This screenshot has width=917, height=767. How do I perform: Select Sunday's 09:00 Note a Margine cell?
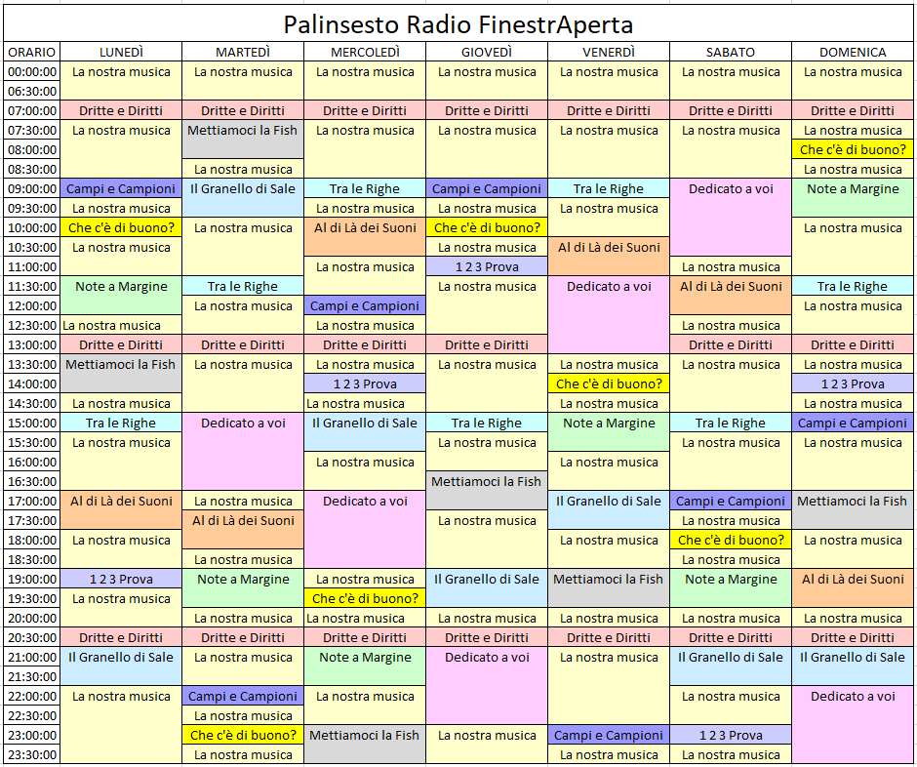tap(853, 198)
